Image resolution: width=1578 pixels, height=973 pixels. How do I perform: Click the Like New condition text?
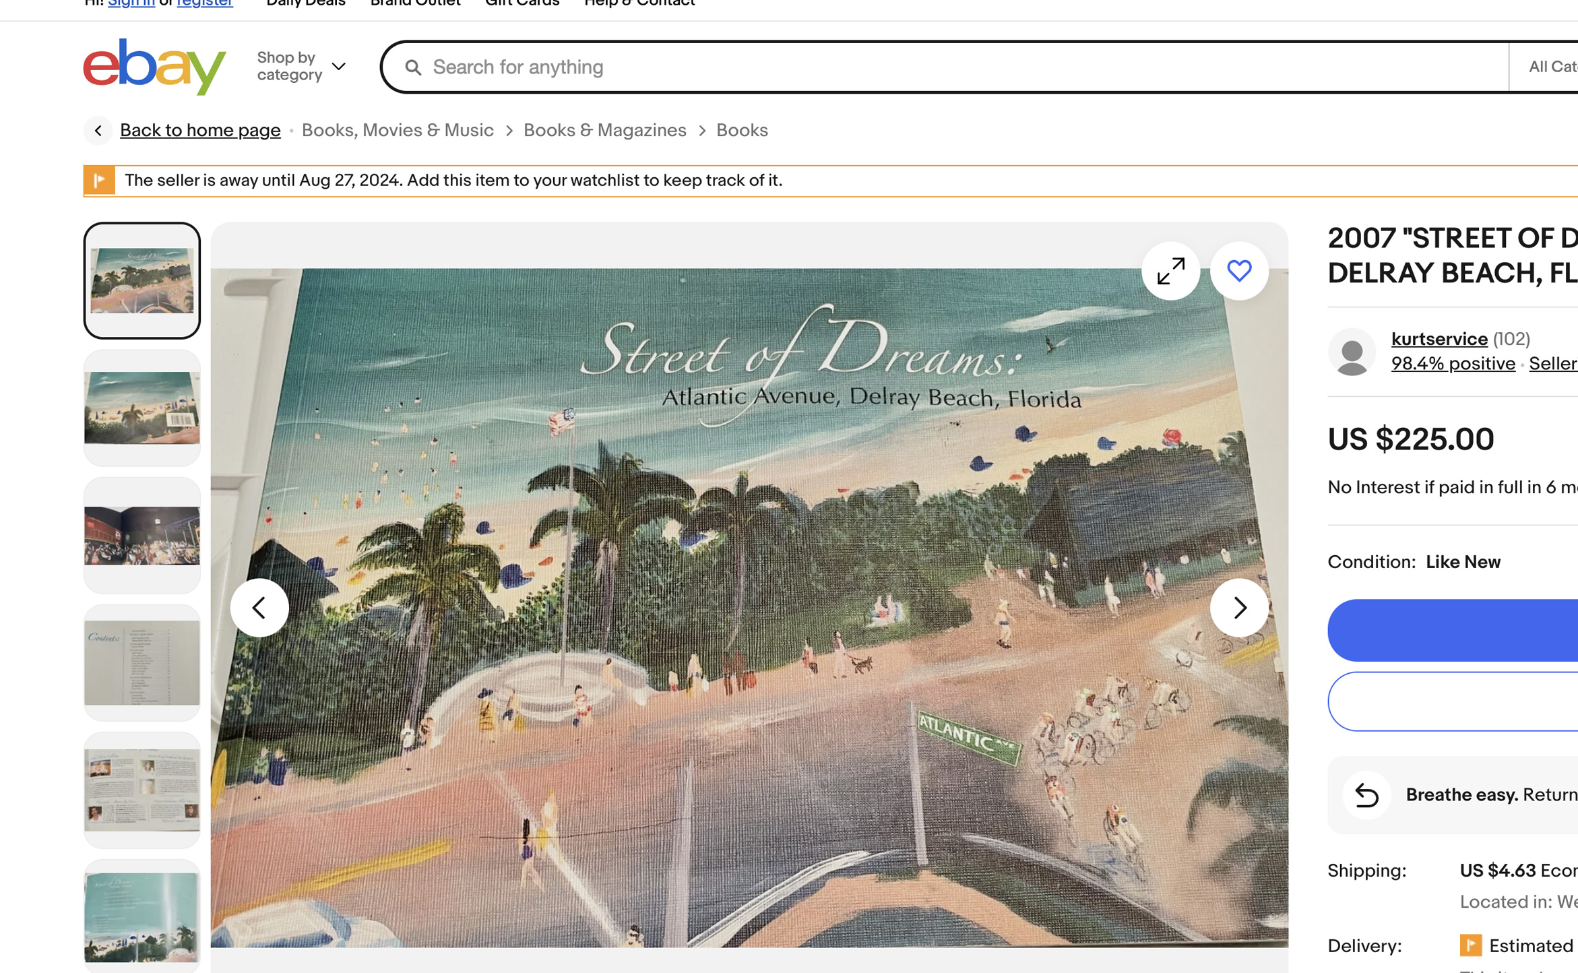(x=1463, y=562)
